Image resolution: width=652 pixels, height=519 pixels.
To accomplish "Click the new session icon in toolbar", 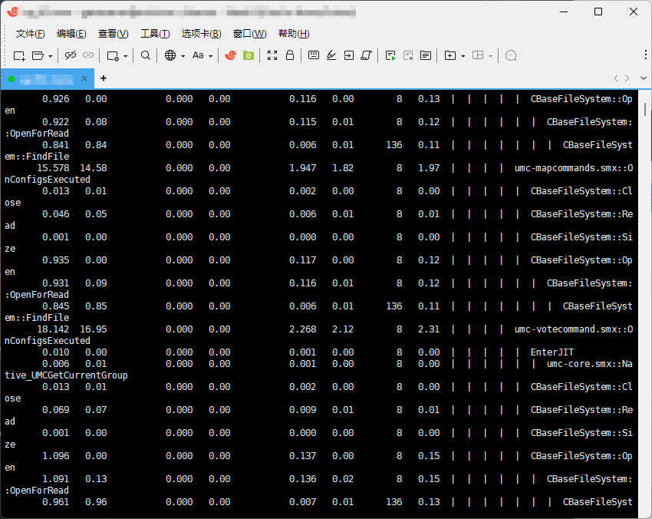I will tap(19, 55).
